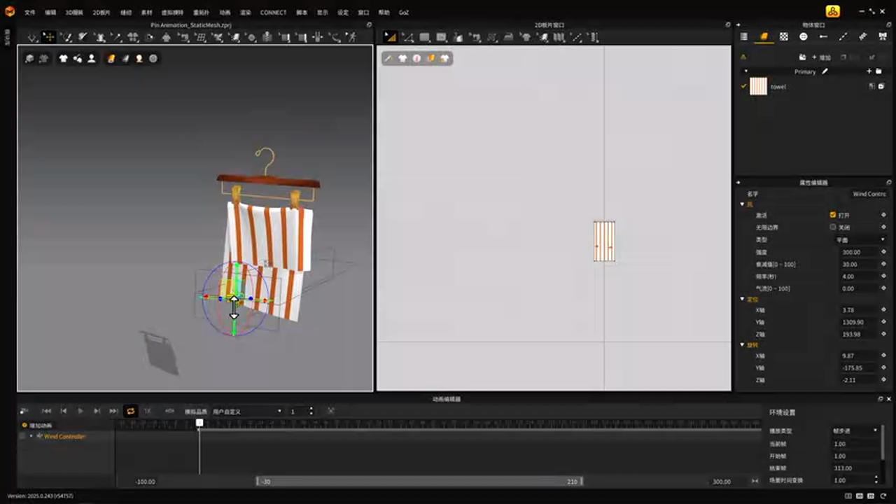The image size is (896, 504).
Task: Open the button tab with round icon
Action: [x=803, y=37]
